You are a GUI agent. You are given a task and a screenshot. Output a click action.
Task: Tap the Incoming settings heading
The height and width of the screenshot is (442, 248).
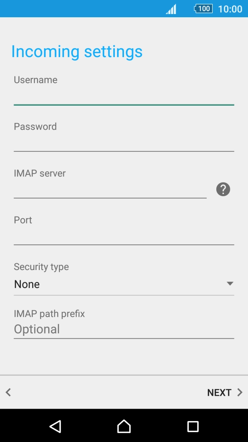tap(77, 51)
